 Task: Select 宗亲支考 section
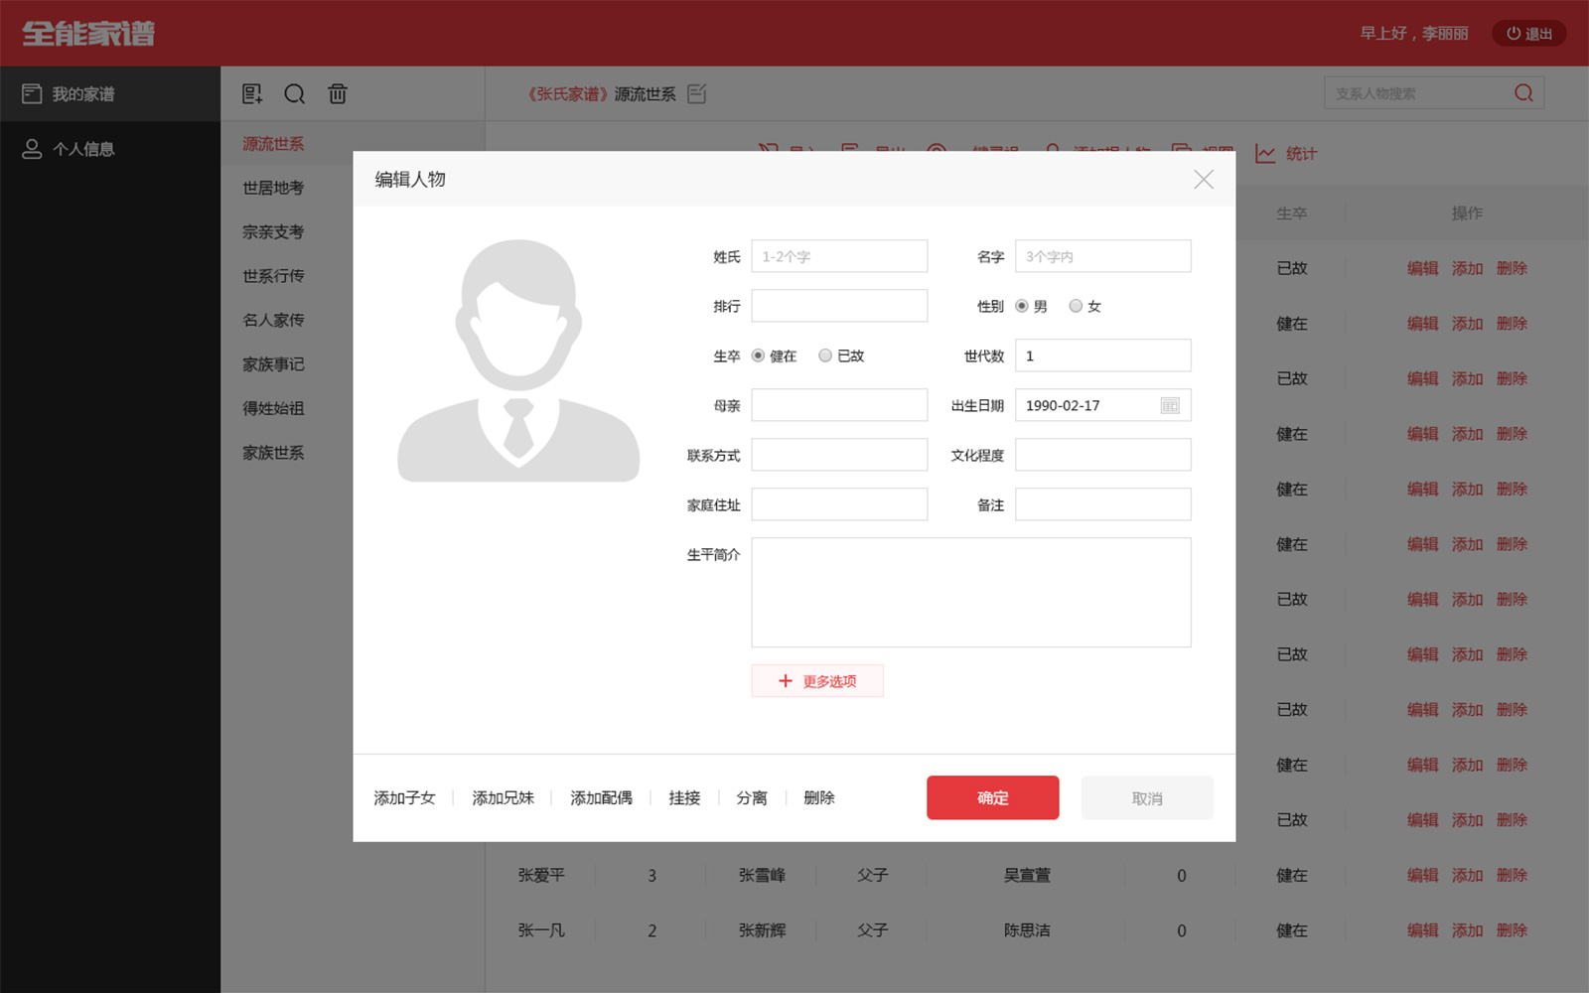[x=274, y=232]
